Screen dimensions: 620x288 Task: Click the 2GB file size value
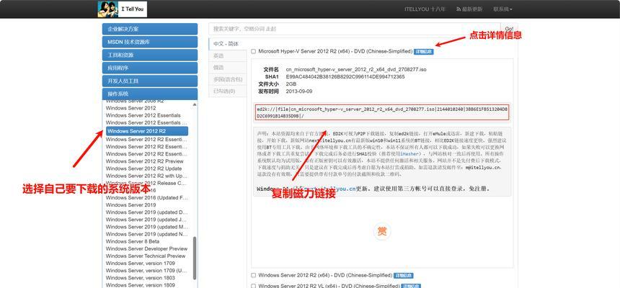tap(291, 84)
